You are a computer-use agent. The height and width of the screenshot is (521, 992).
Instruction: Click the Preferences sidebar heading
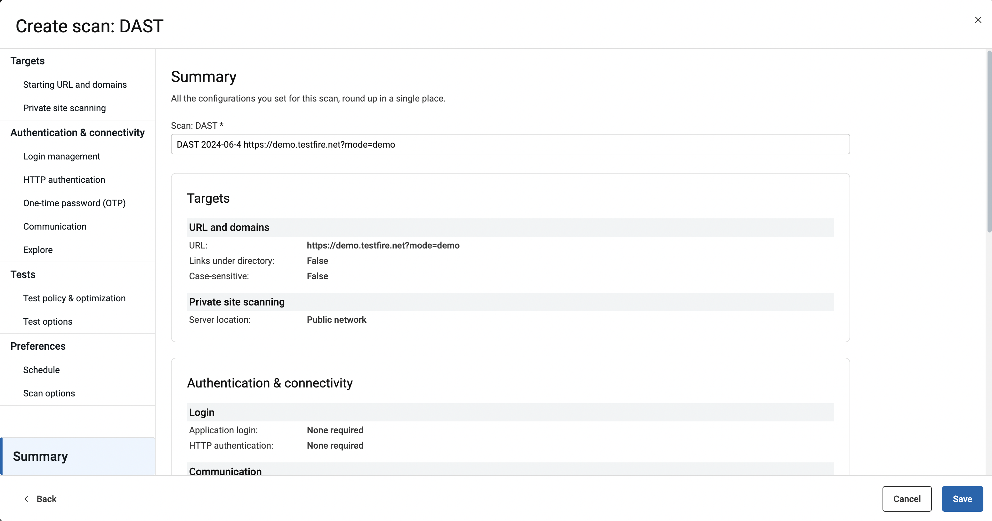38,346
